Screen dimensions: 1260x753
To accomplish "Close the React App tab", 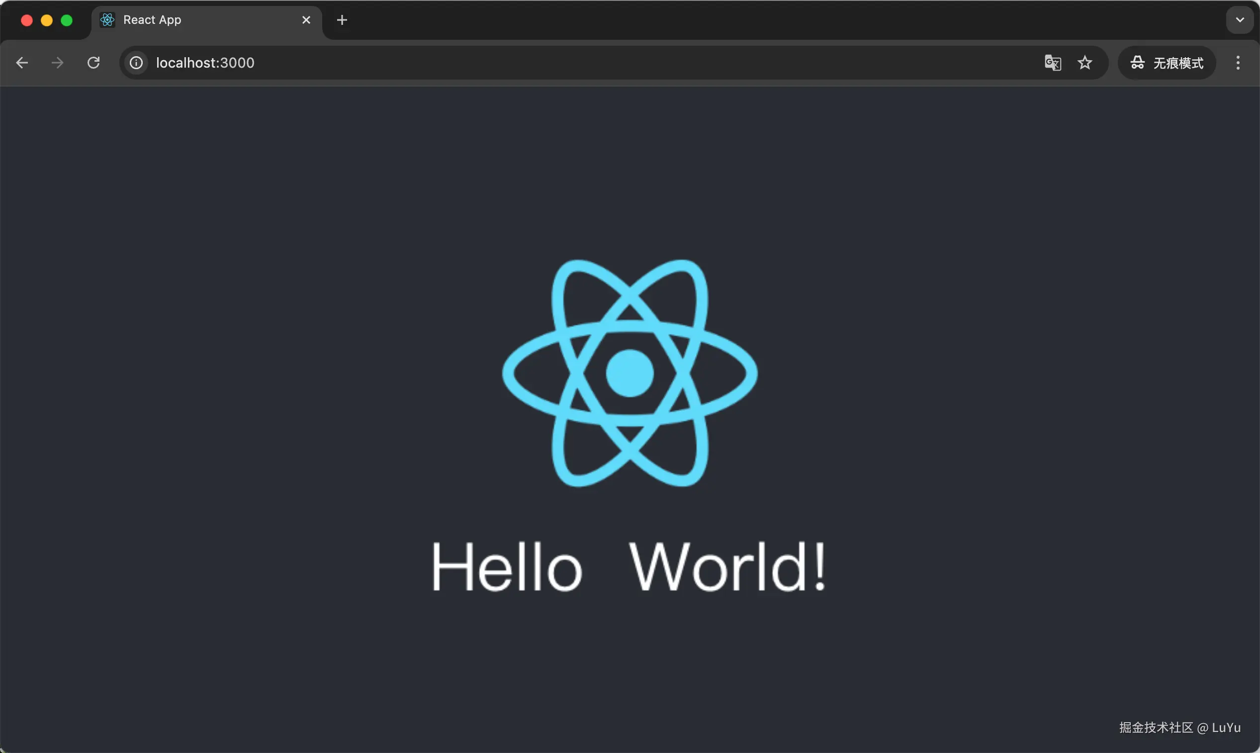I will click(306, 20).
